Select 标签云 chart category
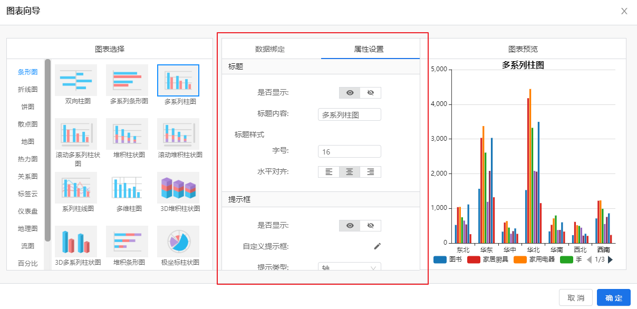 tap(27, 194)
